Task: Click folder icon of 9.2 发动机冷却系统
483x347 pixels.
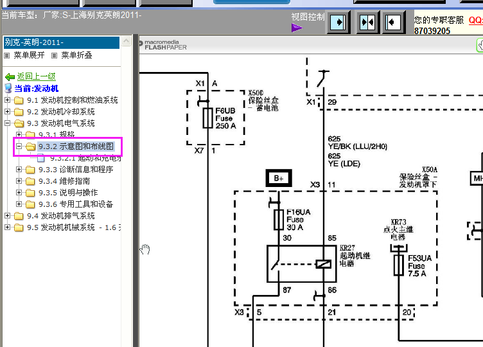Action: click(19, 112)
